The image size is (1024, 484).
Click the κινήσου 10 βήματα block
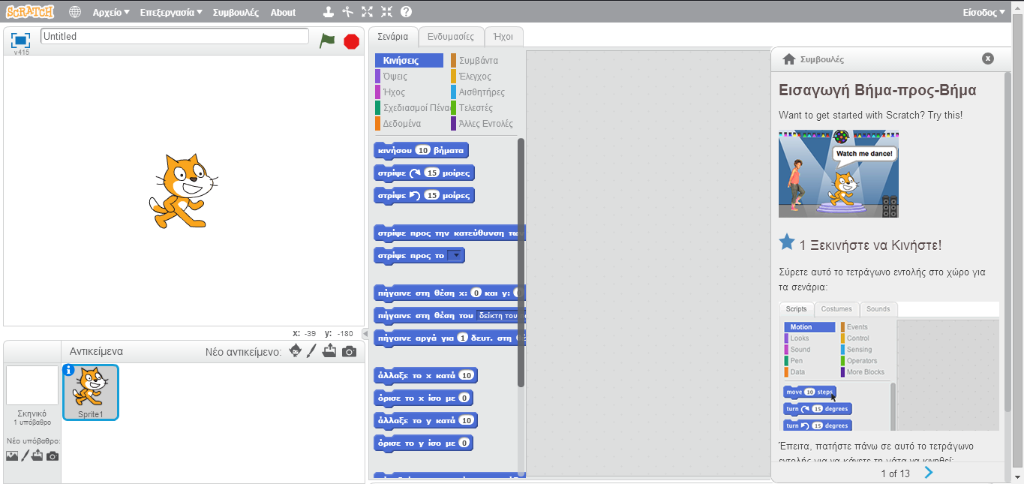tap(421, 150)
